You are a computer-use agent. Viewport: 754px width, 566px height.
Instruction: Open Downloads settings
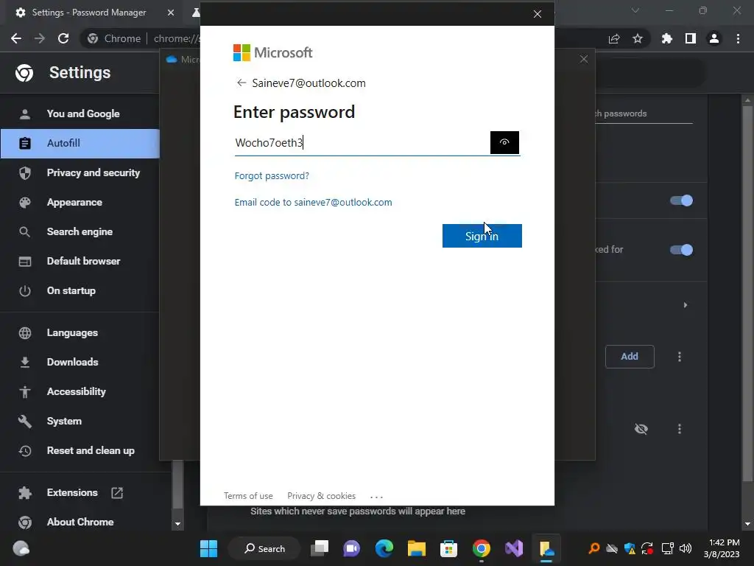(x=80, y=362)
